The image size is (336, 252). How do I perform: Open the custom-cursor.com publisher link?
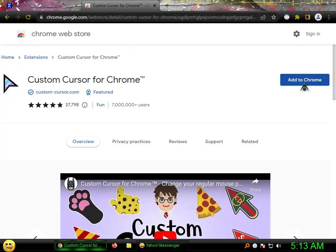click(x=57, y=92)
